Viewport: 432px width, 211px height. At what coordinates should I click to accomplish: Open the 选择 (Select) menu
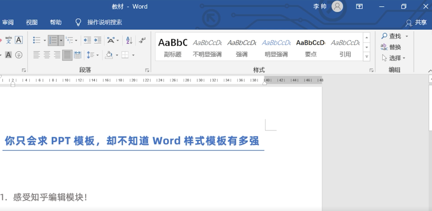point(394,58)
